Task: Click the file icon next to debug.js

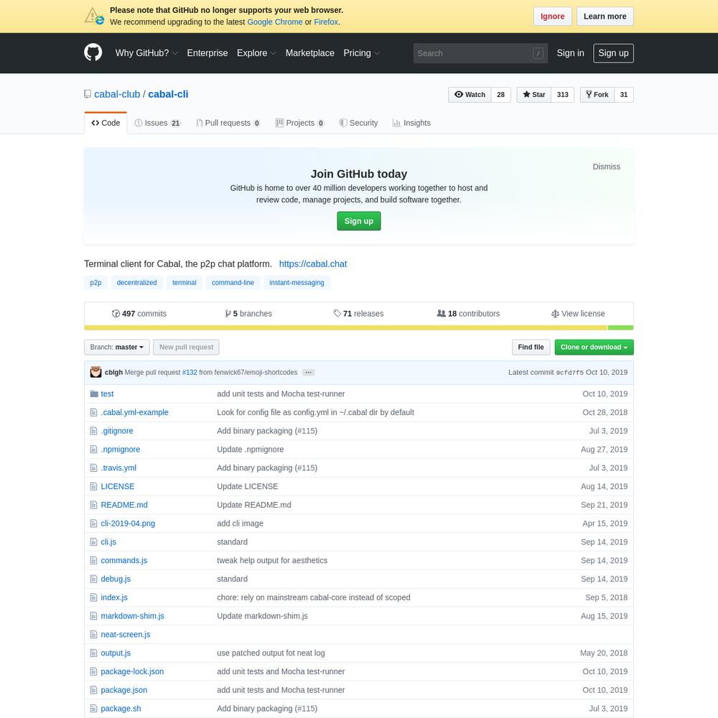Action: coord(94,579)
